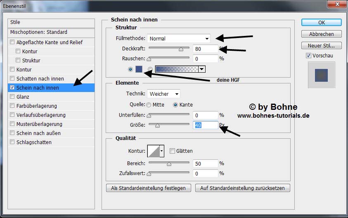Enable the Glätten checkbox
The image size is (348, 218).
pos(172,151)
